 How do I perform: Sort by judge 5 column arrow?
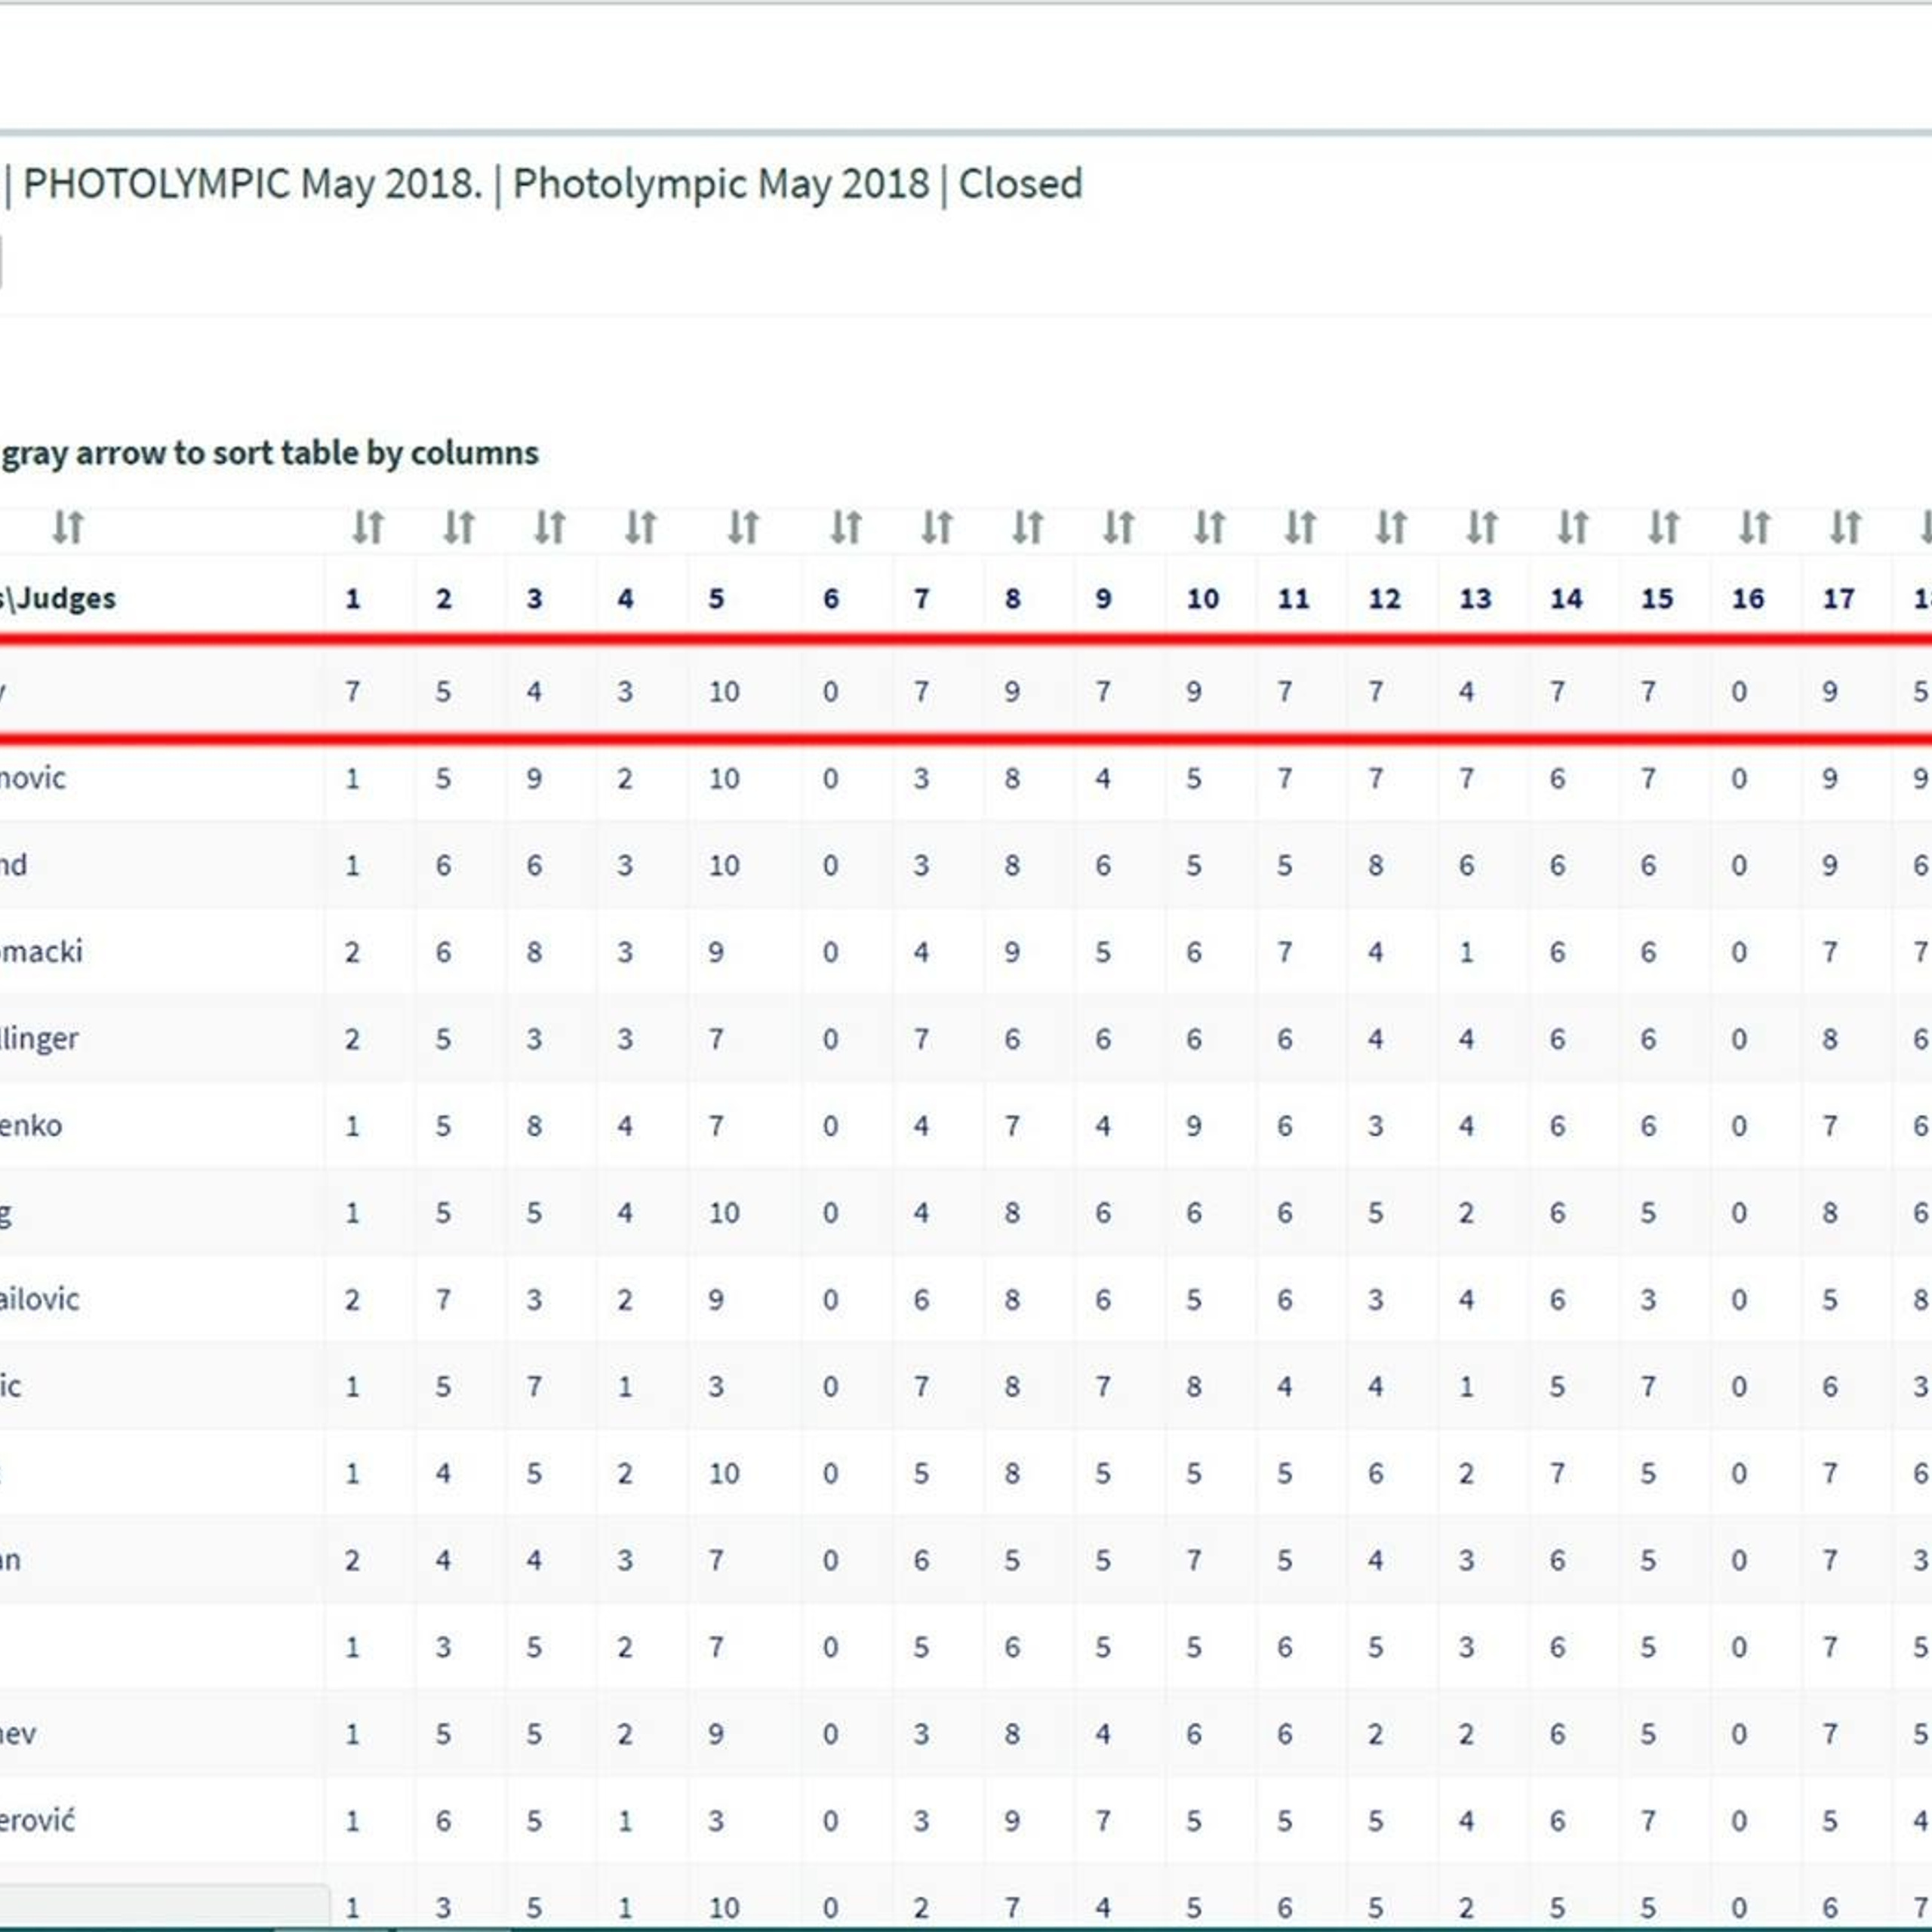[x=743, y=527]
